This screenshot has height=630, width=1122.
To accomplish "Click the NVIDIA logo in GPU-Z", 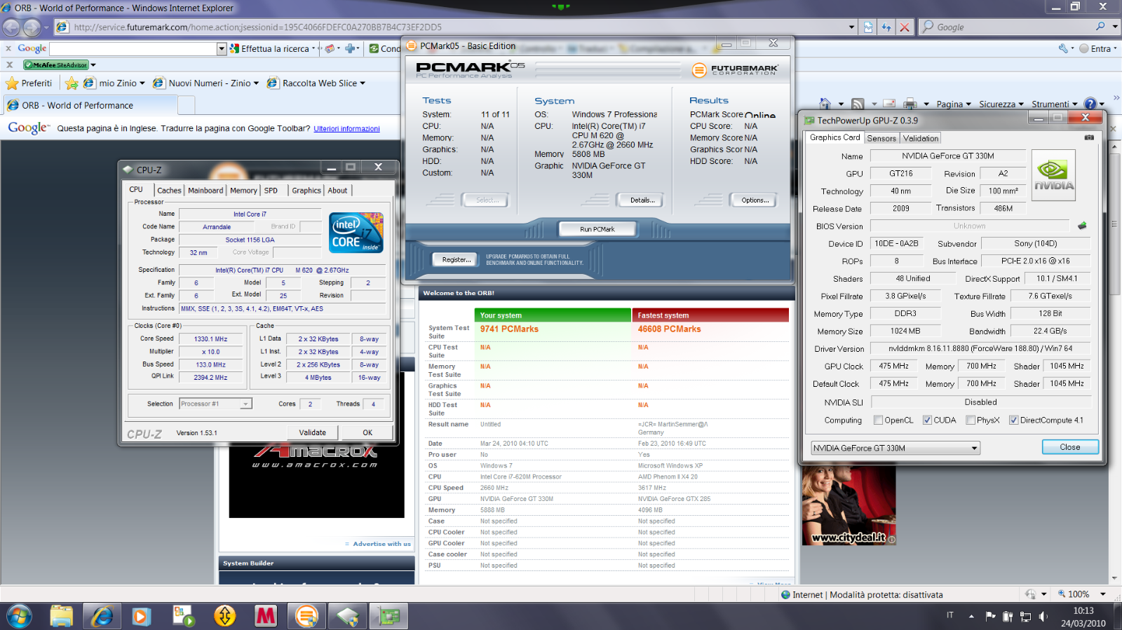I will 1053,175.
